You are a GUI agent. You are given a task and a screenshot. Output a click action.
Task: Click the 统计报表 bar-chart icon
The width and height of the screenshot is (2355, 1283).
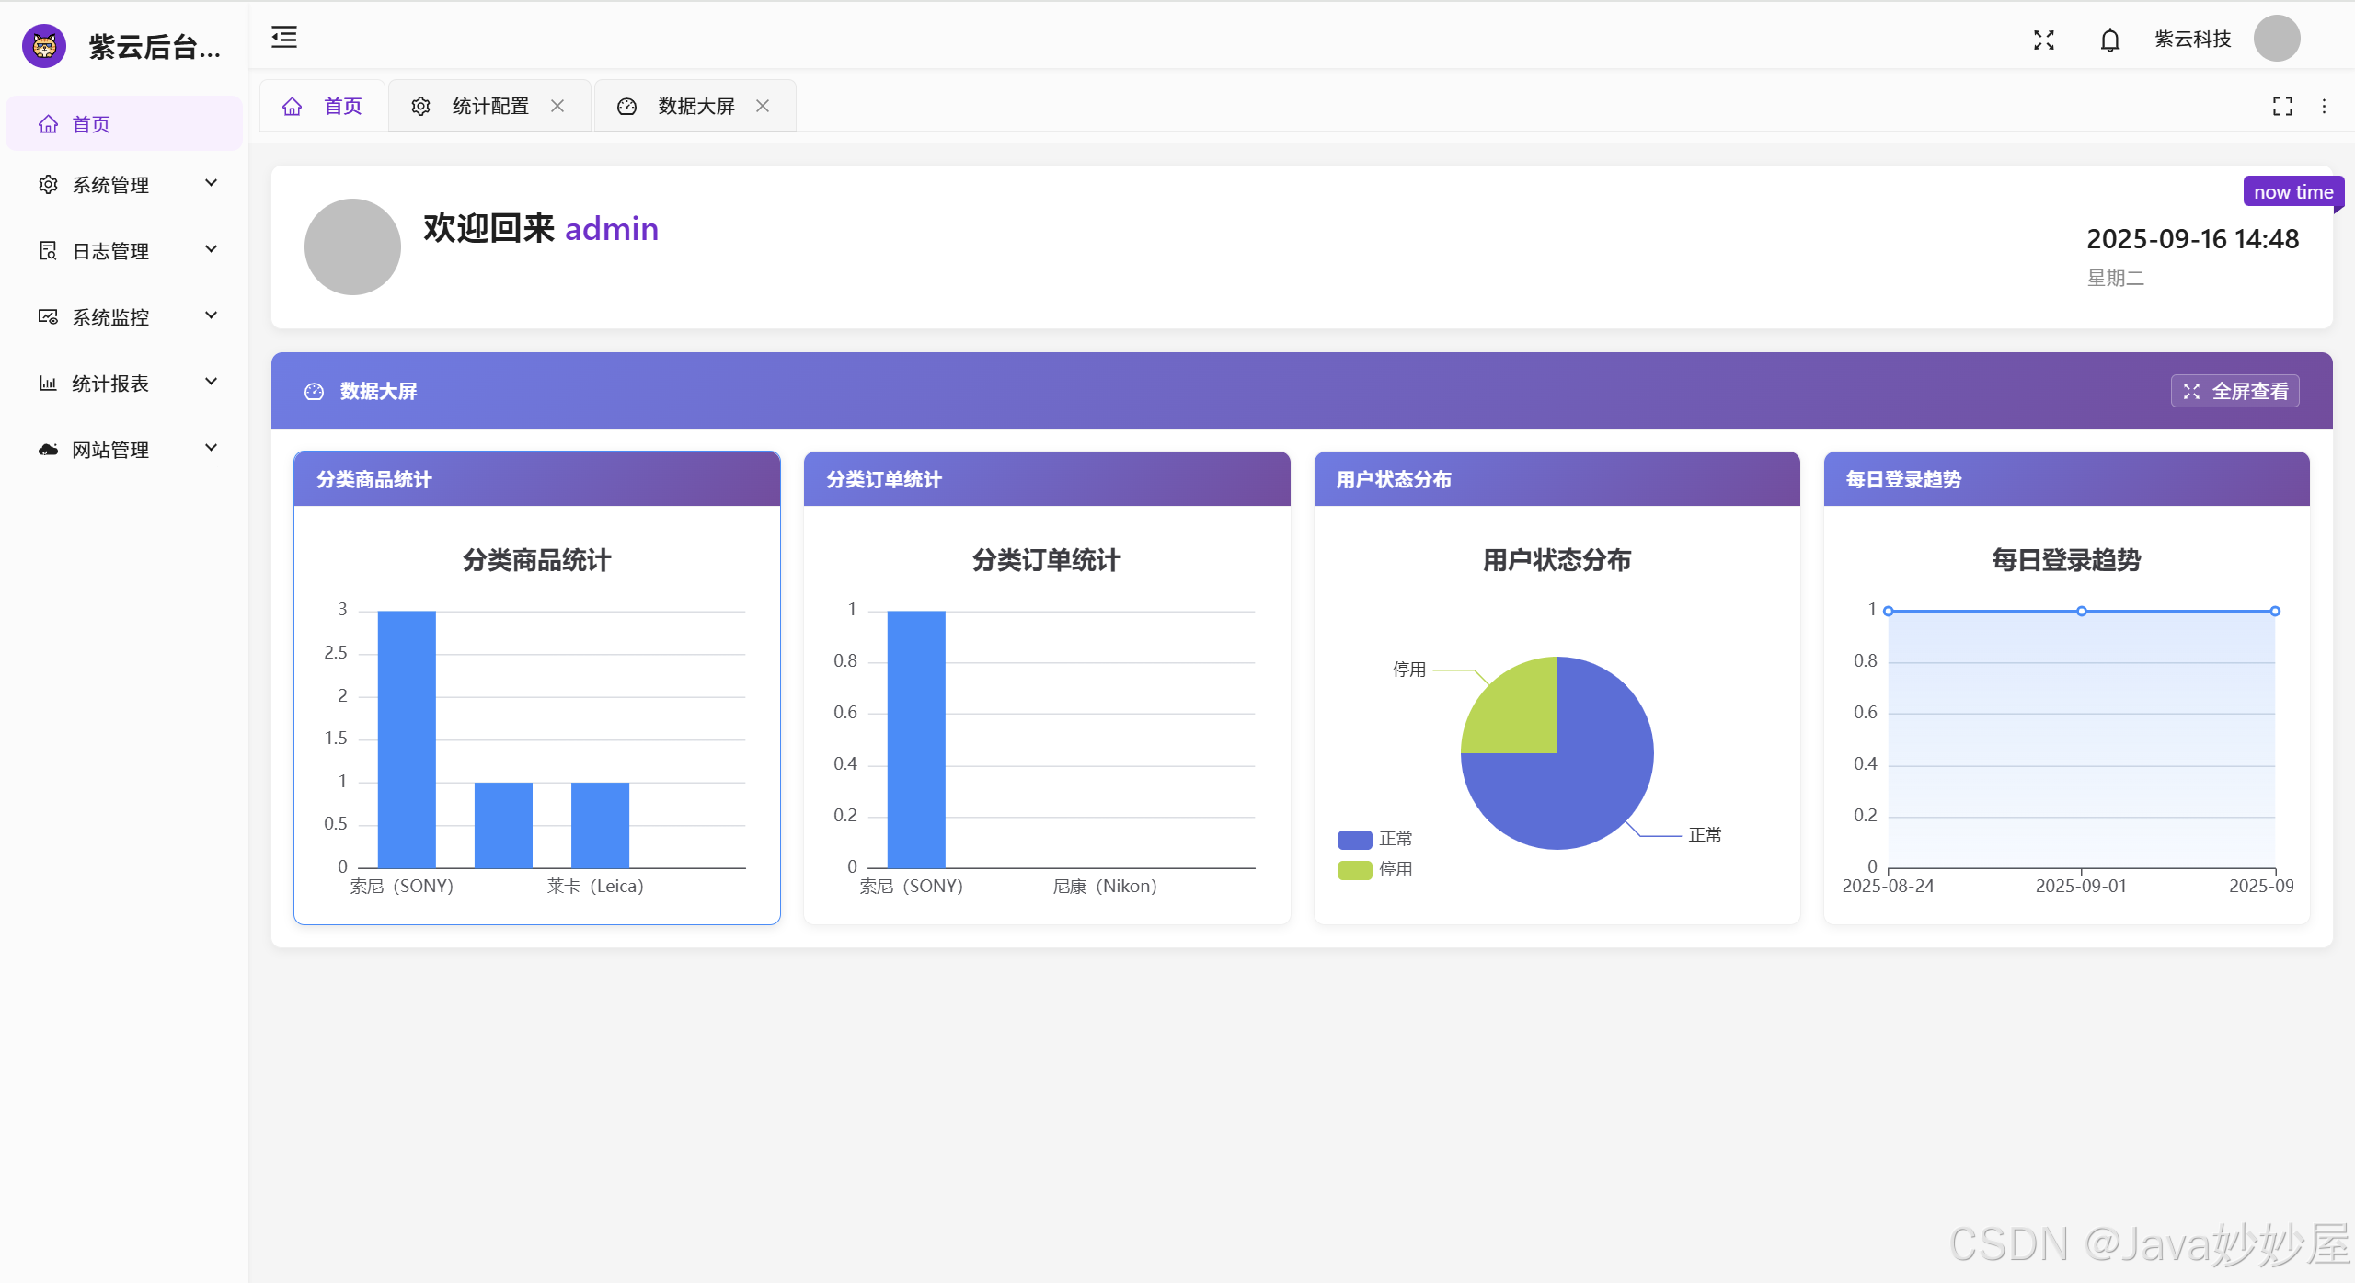click(x=48, y=383)
